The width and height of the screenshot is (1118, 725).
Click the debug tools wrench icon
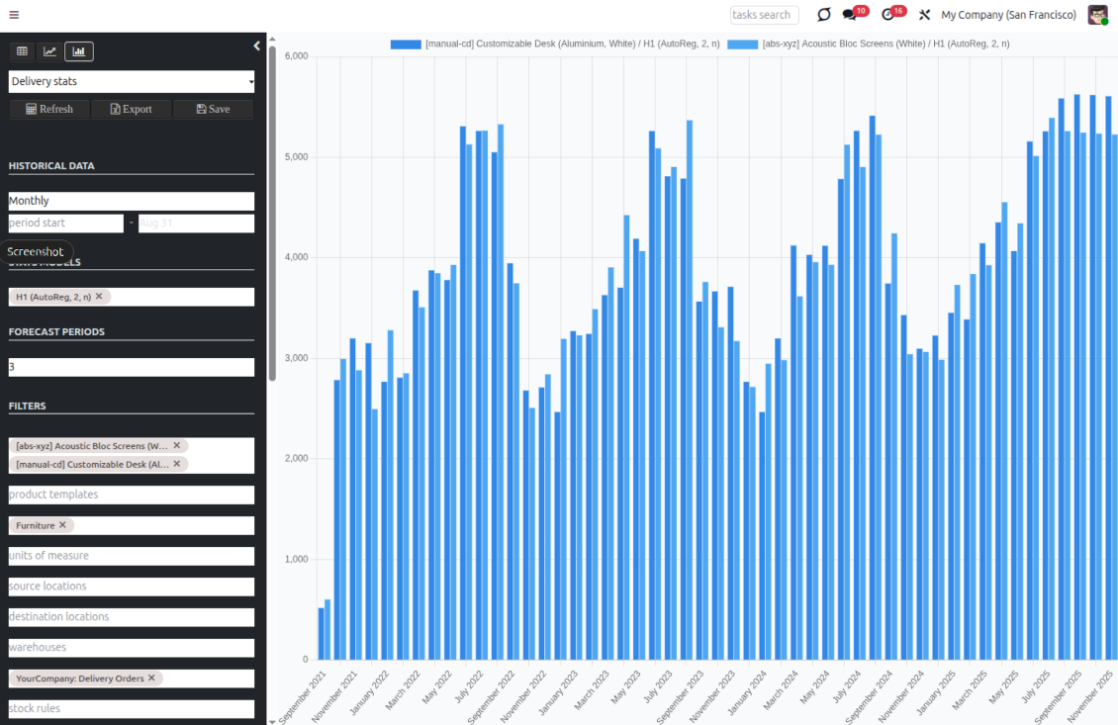(924, 15)
